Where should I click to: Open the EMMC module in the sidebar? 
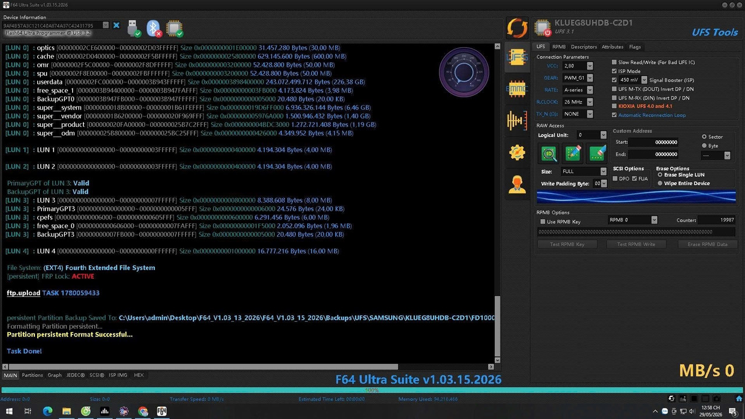coord(517,88)
